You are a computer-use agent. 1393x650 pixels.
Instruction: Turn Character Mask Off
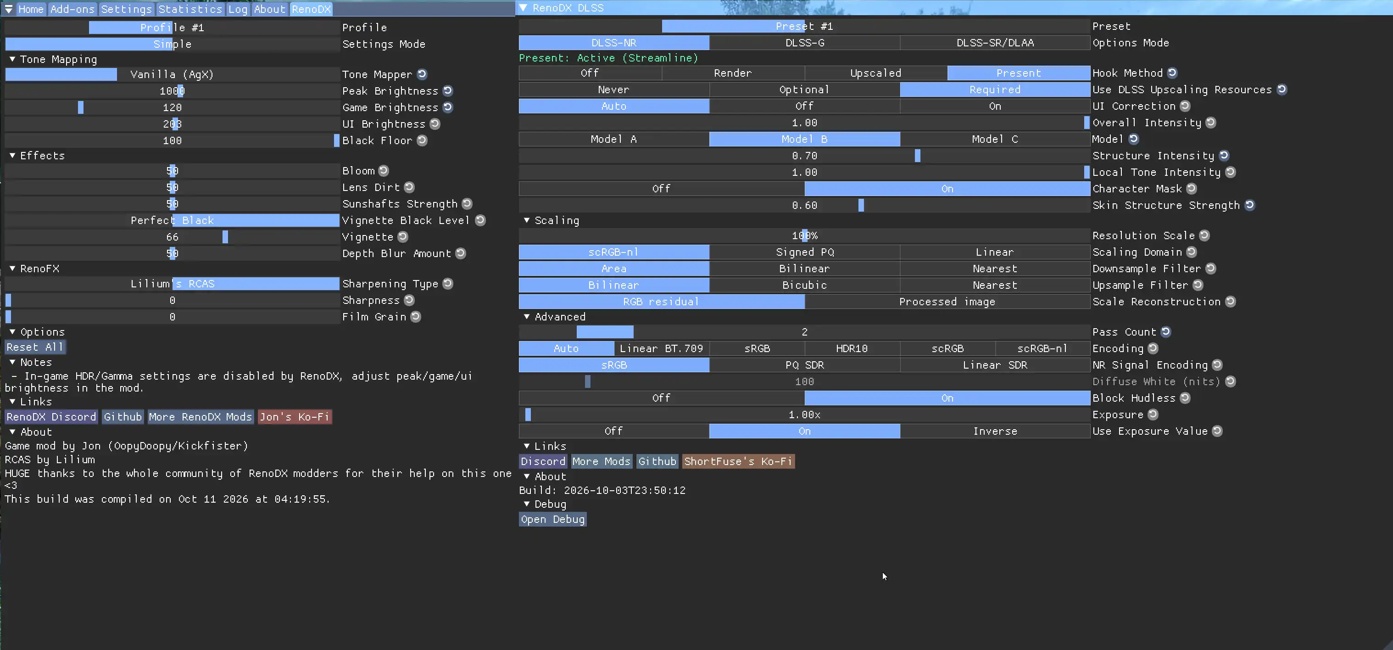[661, 188]
